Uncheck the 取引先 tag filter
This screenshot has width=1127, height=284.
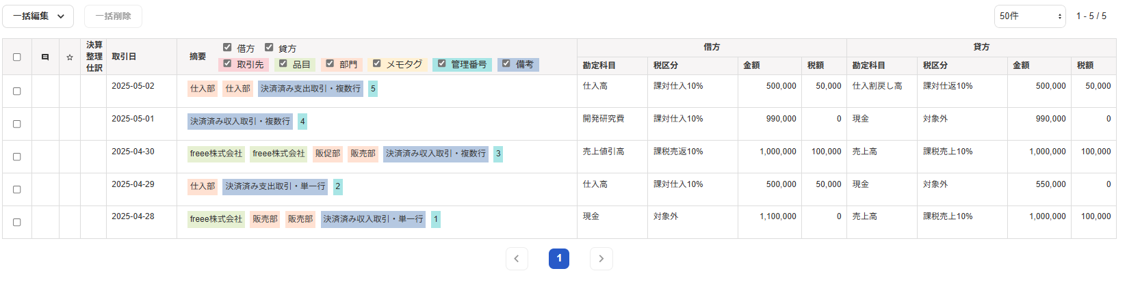(227, 63)
